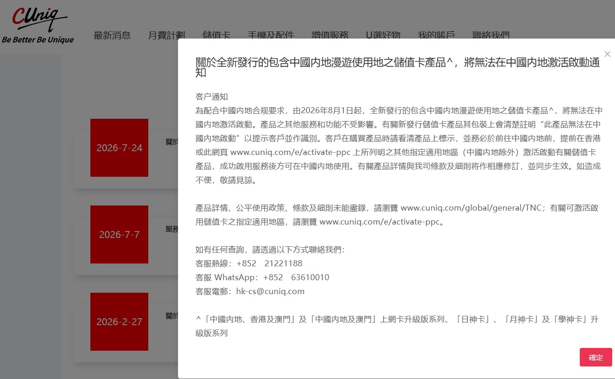Open the news item dated 2026-7-24
Image resolution: width=615 pixels, height=379 pixels.
pos(119,148)
